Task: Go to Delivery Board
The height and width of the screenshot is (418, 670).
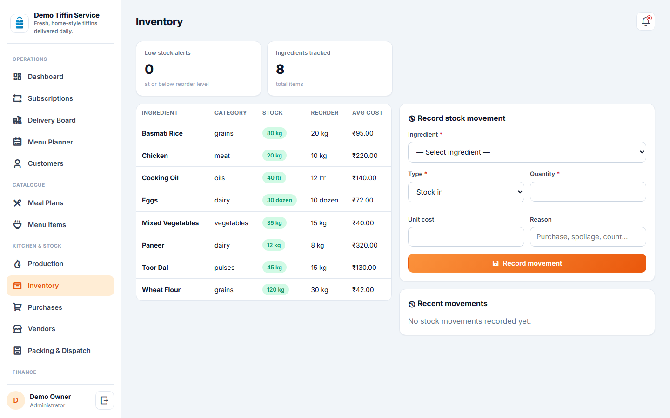Action: 60,120
